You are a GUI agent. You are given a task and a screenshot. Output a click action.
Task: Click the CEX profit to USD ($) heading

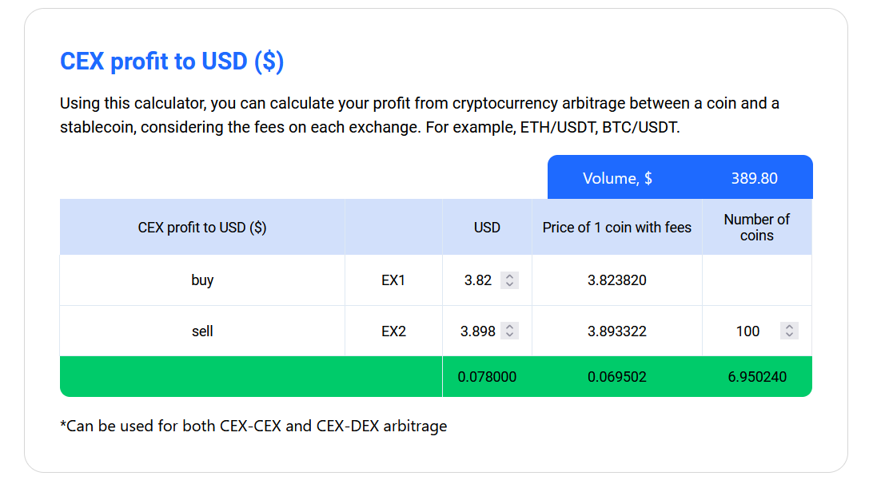(x=172, y=61)
